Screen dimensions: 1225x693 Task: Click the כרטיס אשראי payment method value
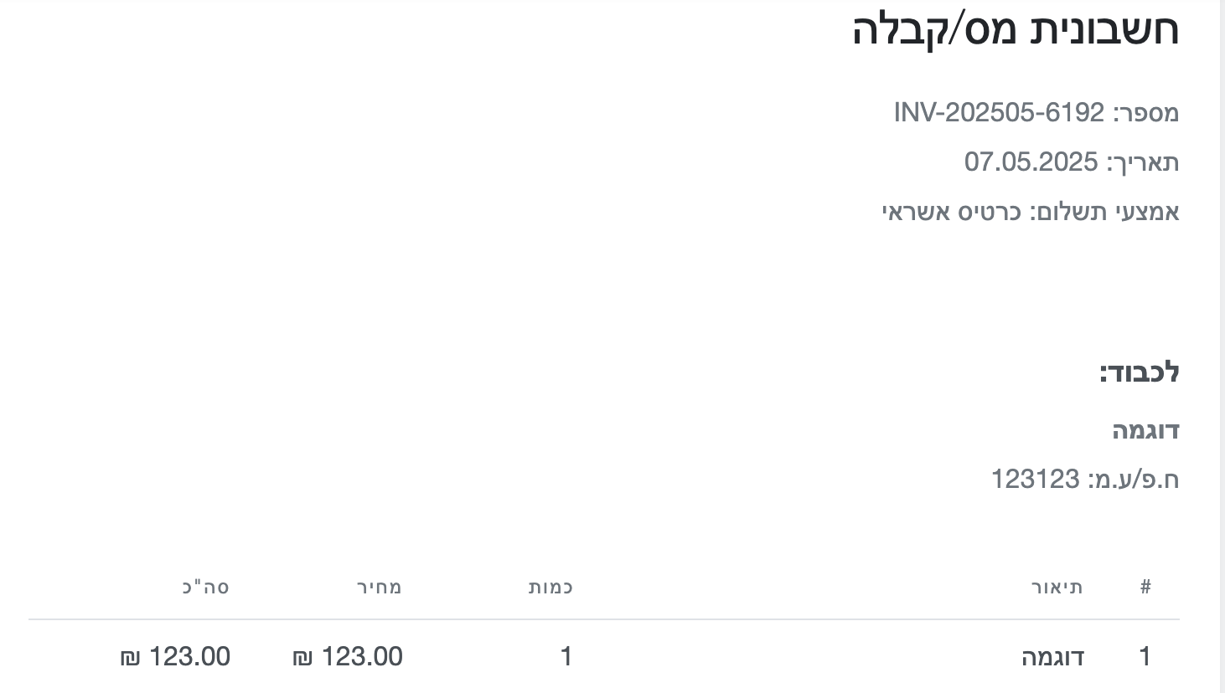pos(952,212)
